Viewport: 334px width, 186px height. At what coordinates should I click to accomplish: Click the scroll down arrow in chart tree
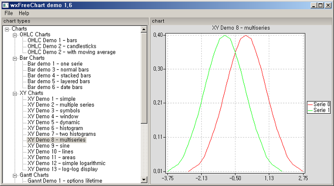point(144,180)
